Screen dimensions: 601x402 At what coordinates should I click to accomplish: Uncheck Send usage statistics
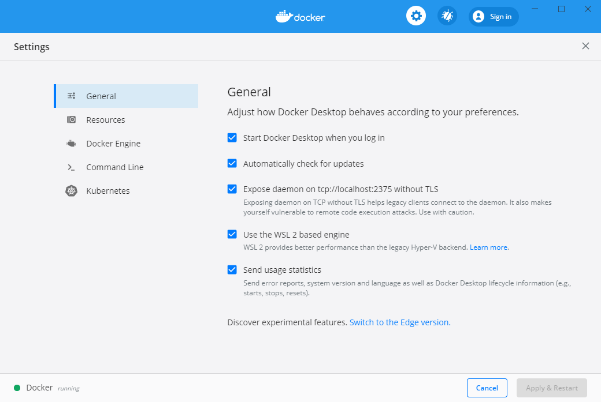(x=232, y=270)
